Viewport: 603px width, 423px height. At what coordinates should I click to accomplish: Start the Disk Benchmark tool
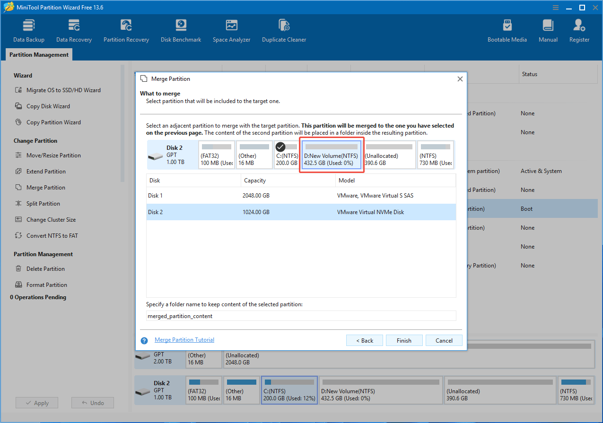point(181,31)
